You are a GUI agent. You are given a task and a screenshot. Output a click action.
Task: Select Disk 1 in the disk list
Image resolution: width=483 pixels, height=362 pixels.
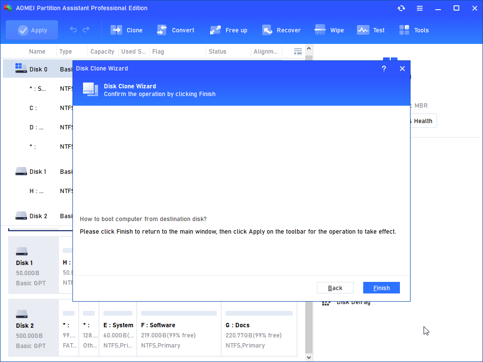38,171
